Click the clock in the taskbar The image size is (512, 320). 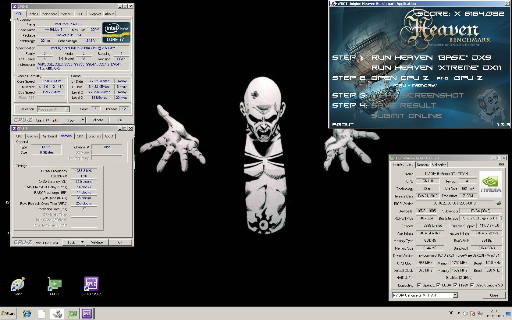click(495, 314)
